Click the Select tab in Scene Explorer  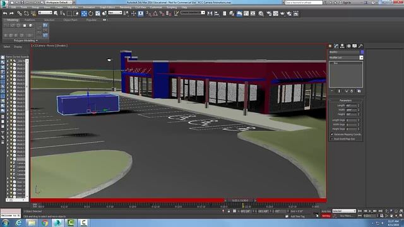point(7,47)
